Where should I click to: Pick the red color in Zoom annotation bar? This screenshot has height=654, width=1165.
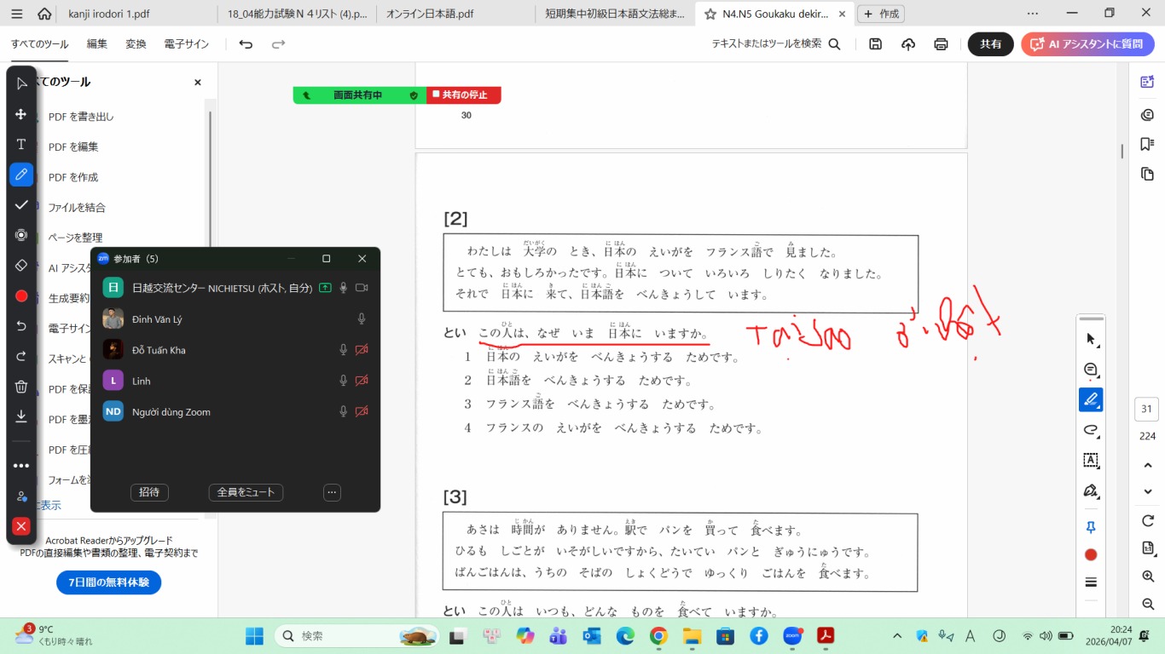(21, 296)
